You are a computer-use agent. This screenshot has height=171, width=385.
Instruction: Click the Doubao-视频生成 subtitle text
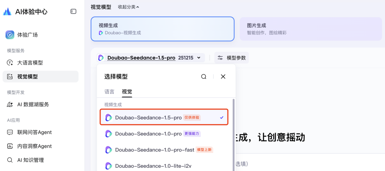pos(123,33)
